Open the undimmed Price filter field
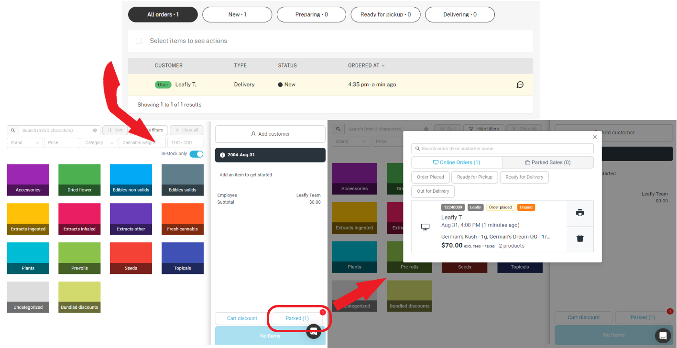 click(62, 142)
